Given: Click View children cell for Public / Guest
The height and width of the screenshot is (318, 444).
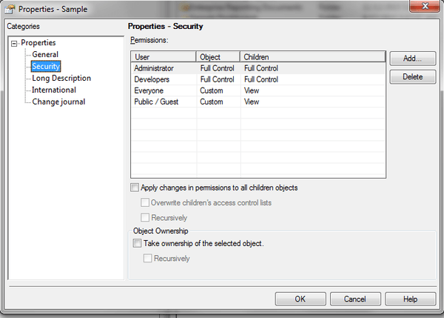Looking at the screenshot, I should 252,102.
